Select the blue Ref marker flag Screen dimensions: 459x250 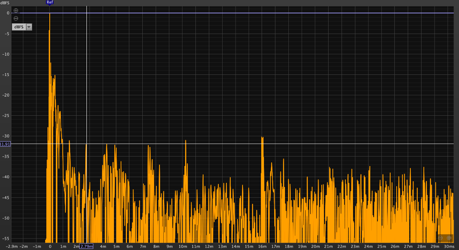(x=49, y=3)
